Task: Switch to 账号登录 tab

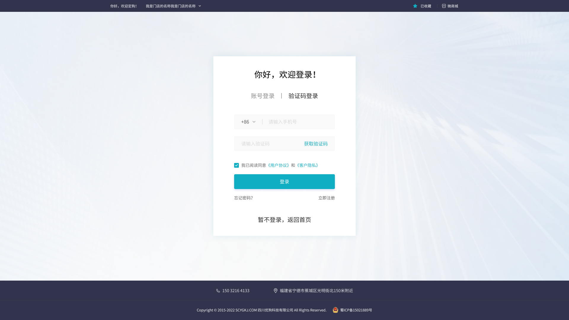Action: [263, 96]
